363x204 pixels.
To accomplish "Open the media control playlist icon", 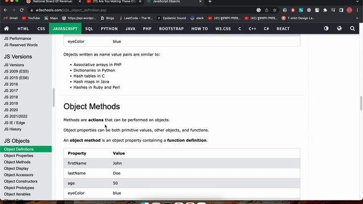I will (x=333, y=10).
